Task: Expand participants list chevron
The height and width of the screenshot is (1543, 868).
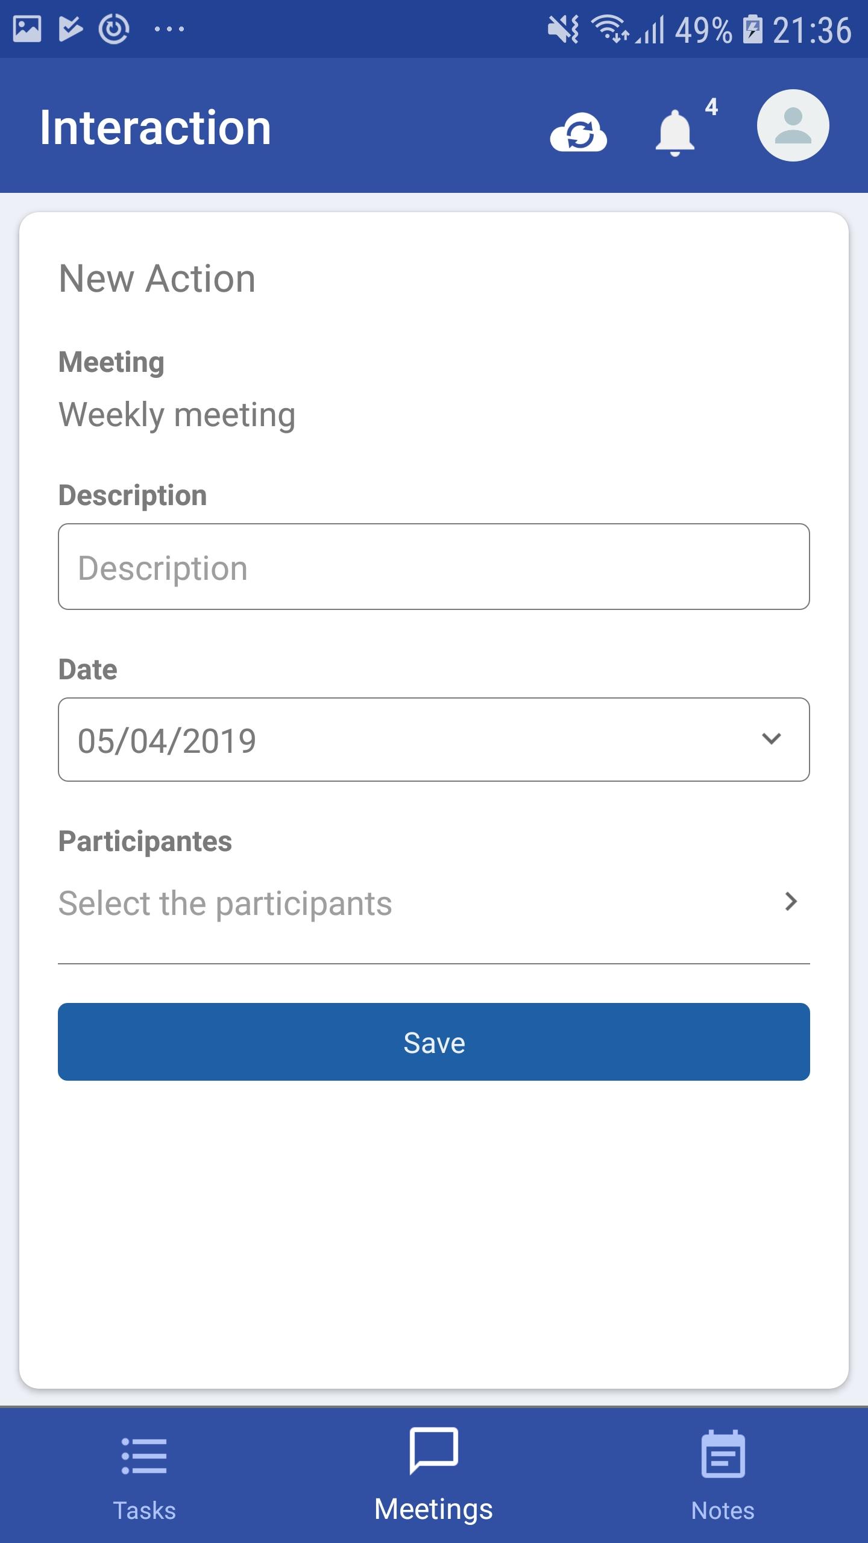Action: (791, 902)
